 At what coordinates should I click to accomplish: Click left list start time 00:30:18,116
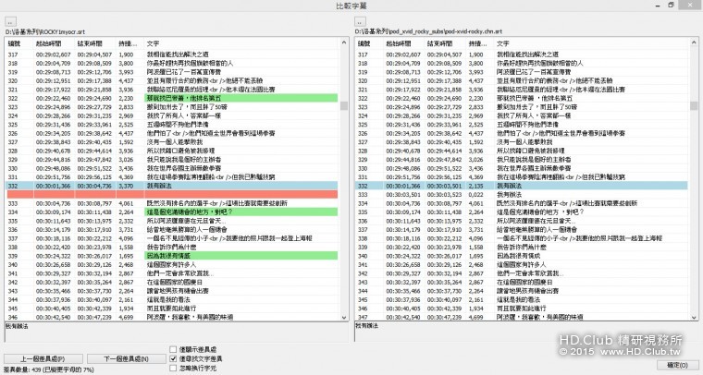tap(54, 238)
